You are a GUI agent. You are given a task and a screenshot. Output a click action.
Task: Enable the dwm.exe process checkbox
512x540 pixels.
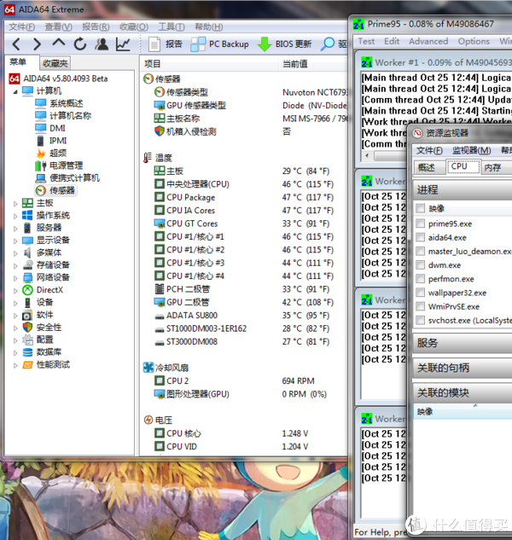pos(420,265)
